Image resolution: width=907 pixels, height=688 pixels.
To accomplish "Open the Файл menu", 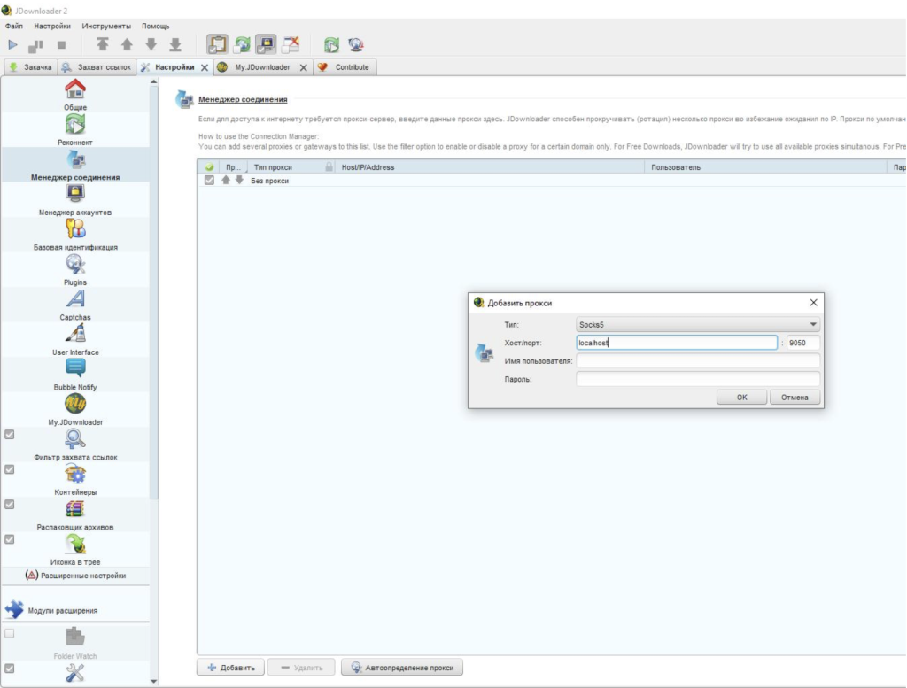I will (x=14, y=26).
